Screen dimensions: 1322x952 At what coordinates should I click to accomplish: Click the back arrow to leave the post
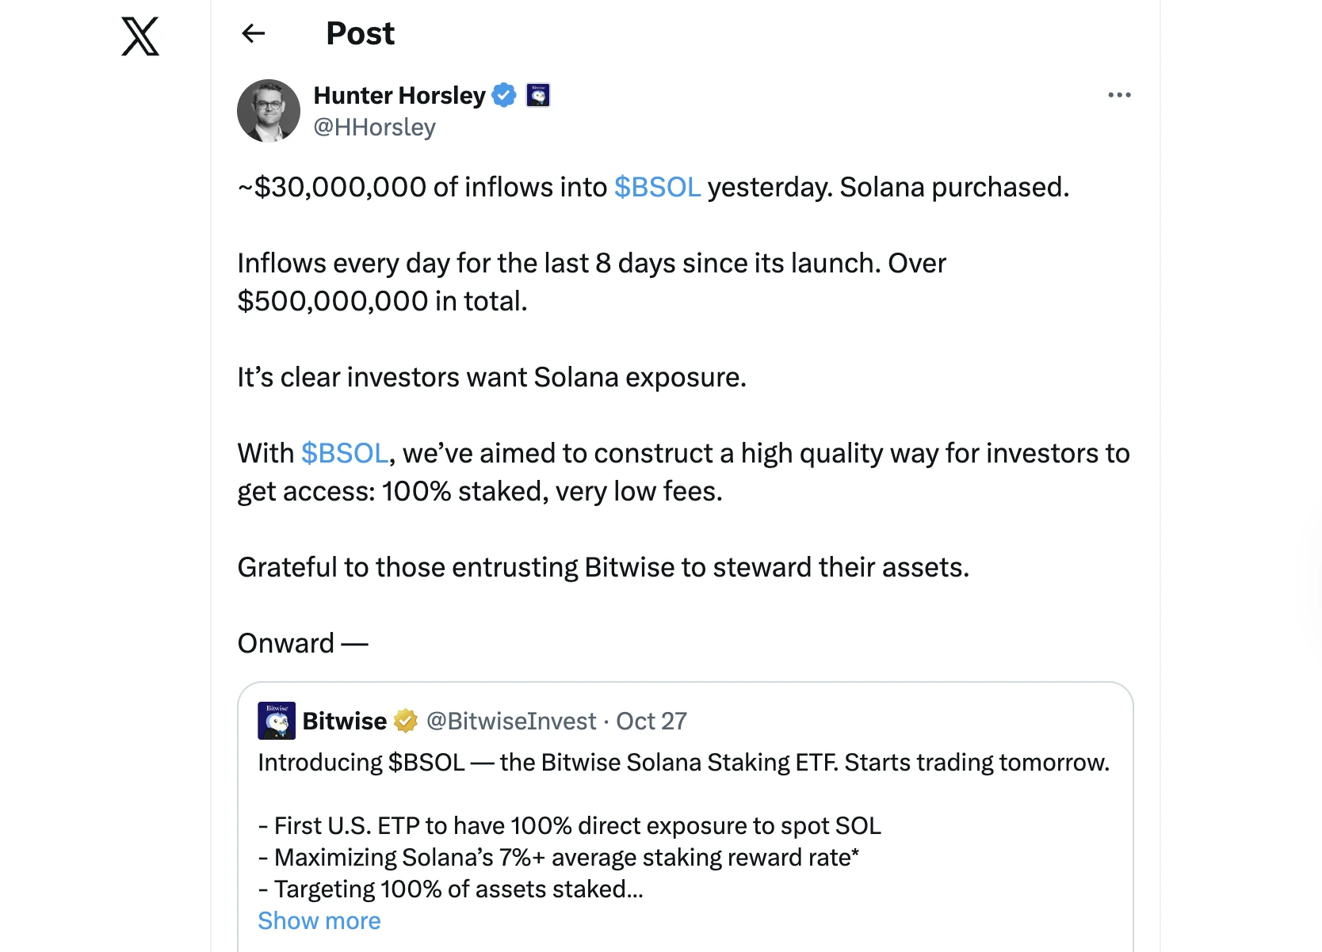coord(253,33)
